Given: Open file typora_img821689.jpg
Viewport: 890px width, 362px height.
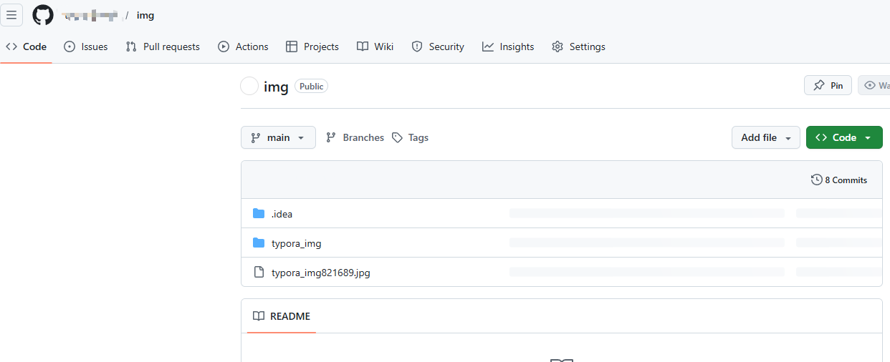Looking at the screenshot, I should pyautogui.click(x=321, y=273).
